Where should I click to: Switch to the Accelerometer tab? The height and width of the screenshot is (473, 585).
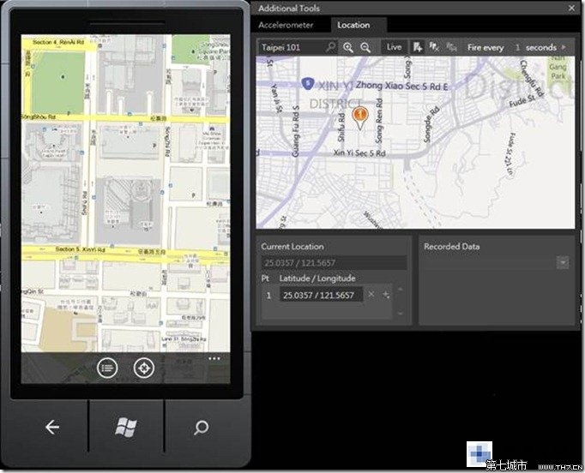286,25
